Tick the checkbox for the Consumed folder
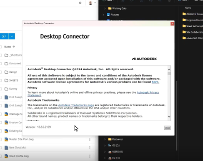 [x=0, y=64]
